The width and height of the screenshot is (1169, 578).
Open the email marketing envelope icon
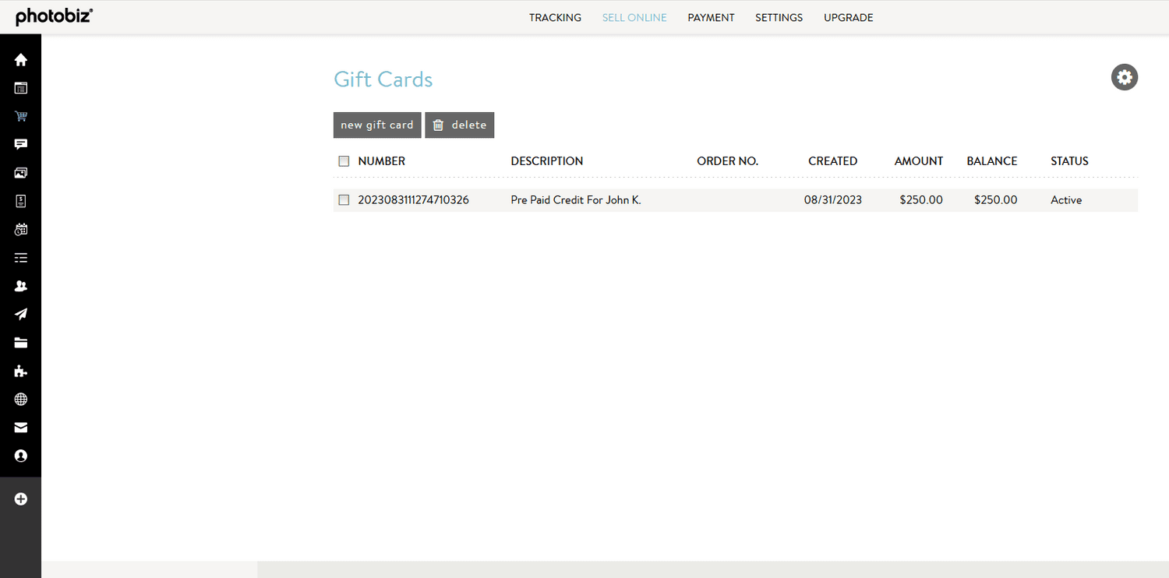point(21,427)
